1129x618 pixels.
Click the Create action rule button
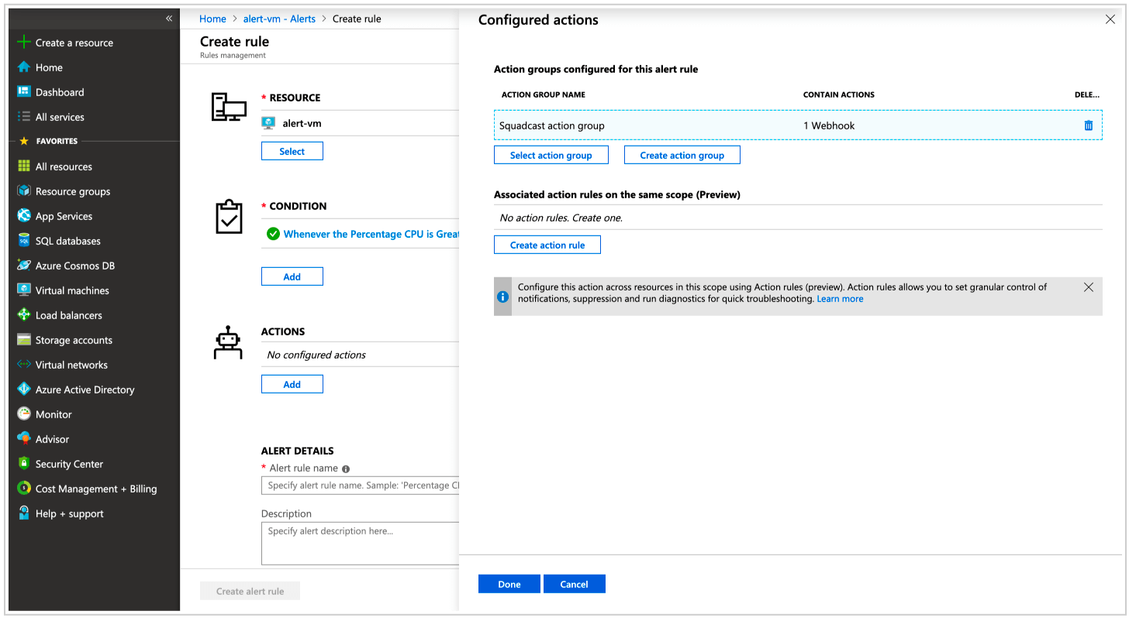(x=547, y=245)
